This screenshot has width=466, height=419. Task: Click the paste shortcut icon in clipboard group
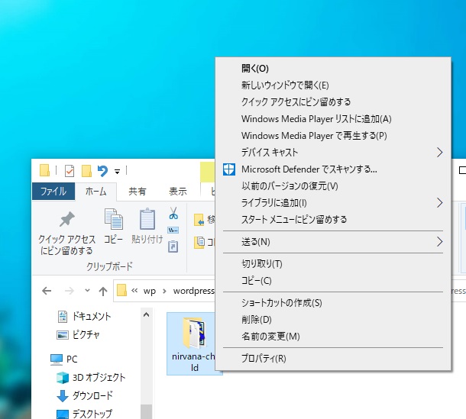click(173, 247)
